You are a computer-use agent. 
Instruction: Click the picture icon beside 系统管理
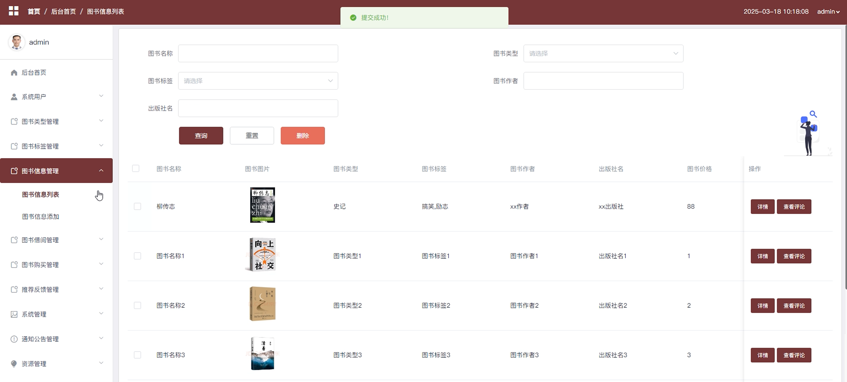[14, 314]
